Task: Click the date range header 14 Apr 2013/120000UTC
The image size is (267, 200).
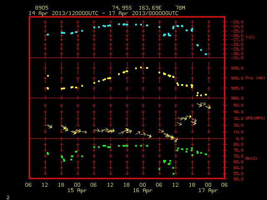Action: (x=63, y=13)
